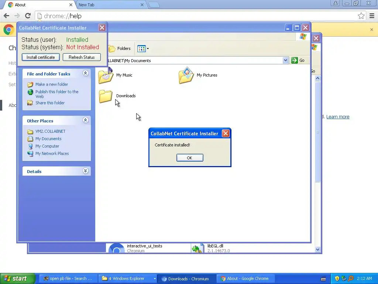Click the Windows Start button

click(18, 278)
